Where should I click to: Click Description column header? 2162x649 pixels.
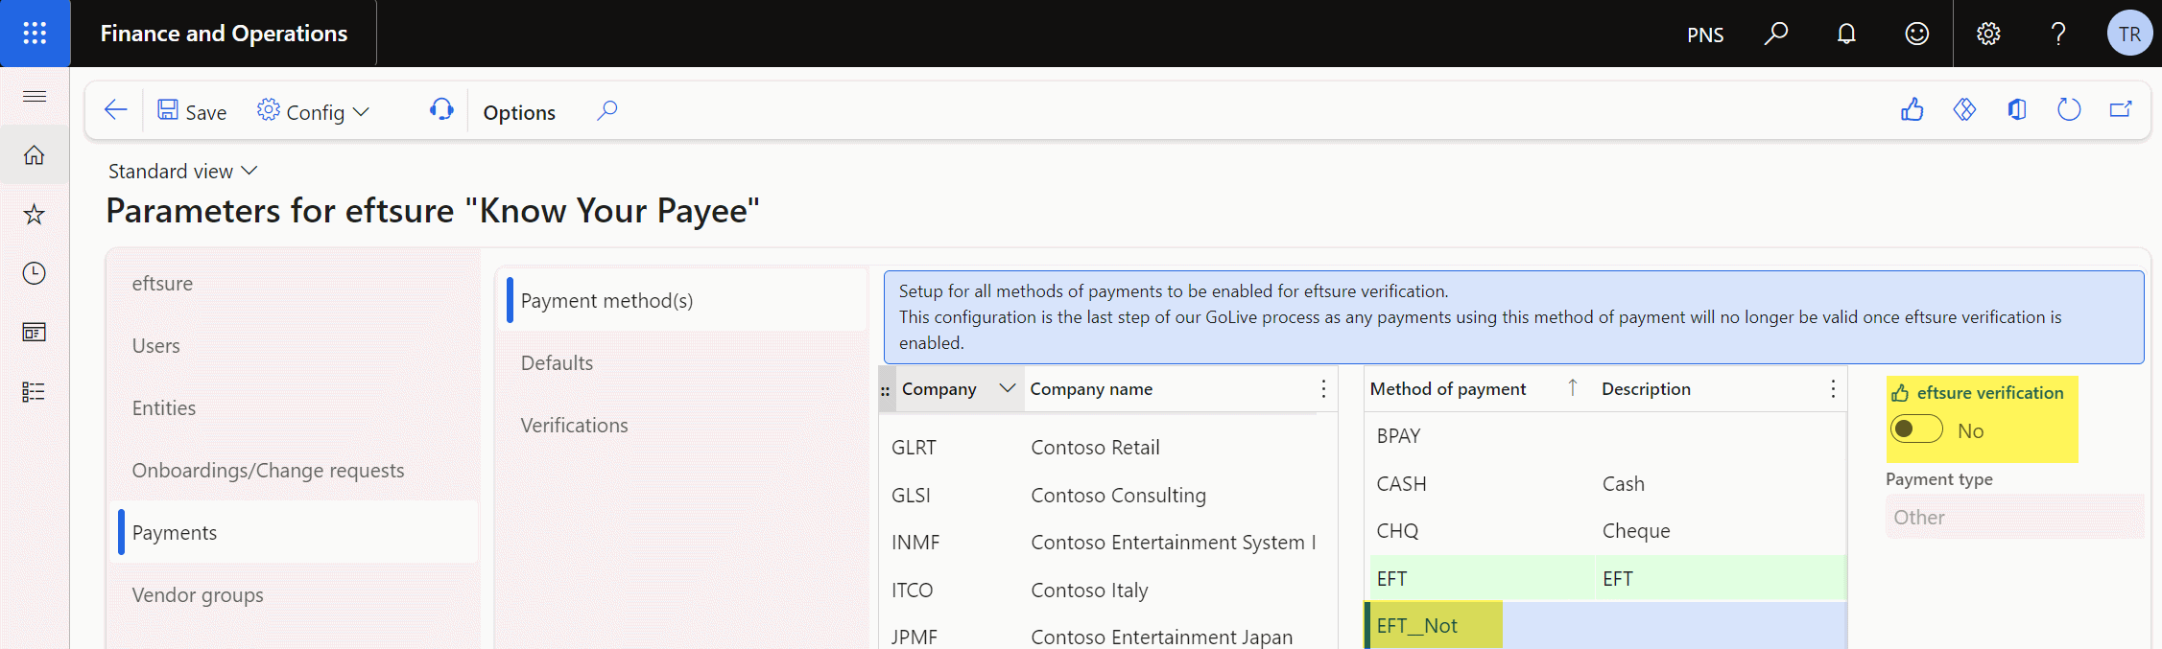1646,388
